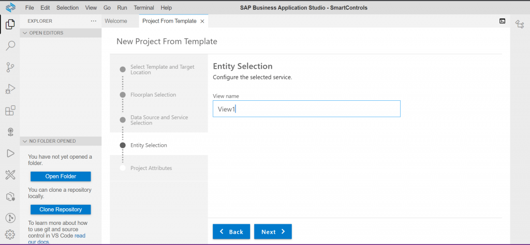Click into the View name input field
This screenshot has width=530, height=245.
point(306,109)
